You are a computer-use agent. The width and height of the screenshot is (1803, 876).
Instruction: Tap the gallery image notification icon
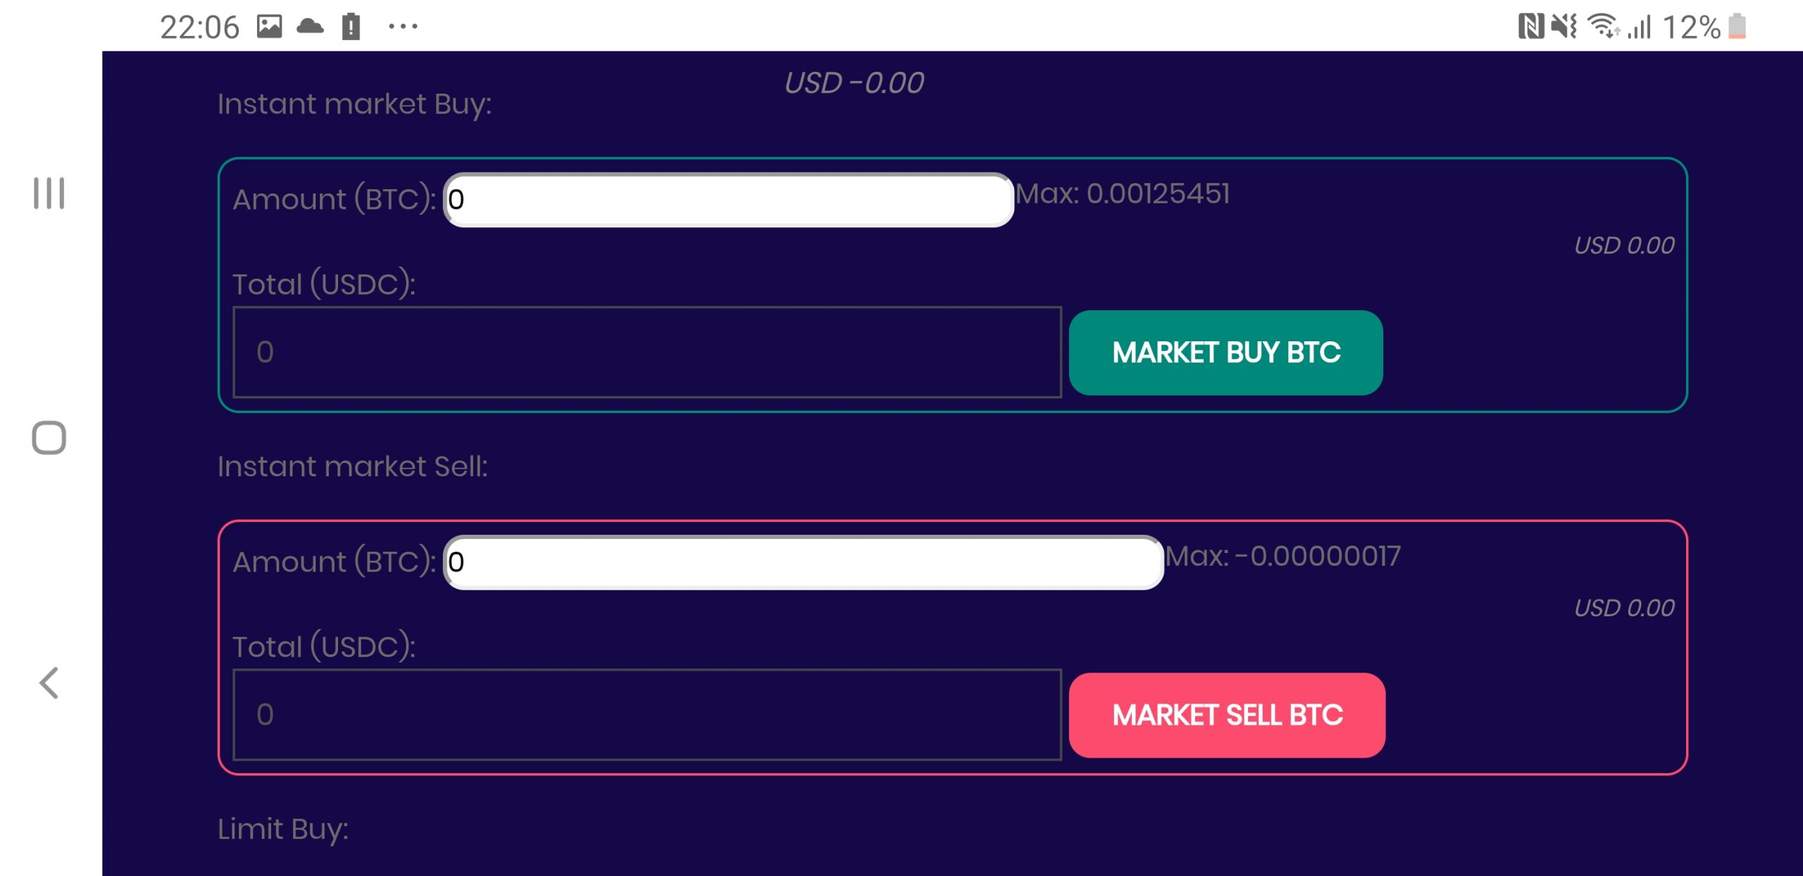(269, 27)
